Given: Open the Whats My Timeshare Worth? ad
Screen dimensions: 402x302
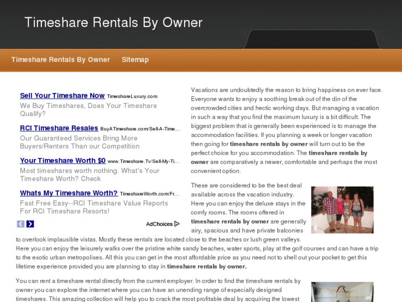Looking at the screenshot, I should (69, 193).
